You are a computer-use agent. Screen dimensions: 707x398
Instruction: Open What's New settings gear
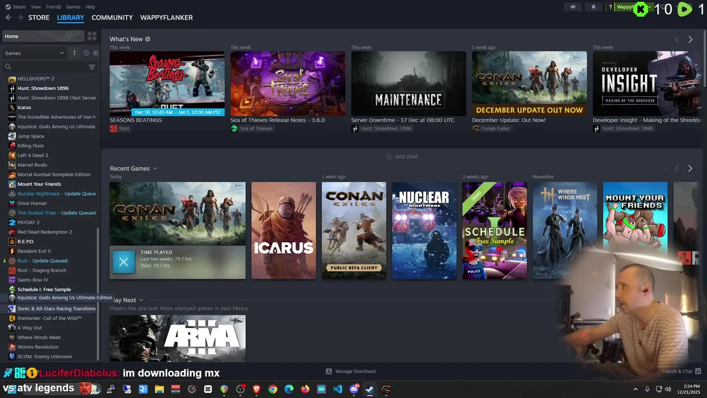click(147, 39)
